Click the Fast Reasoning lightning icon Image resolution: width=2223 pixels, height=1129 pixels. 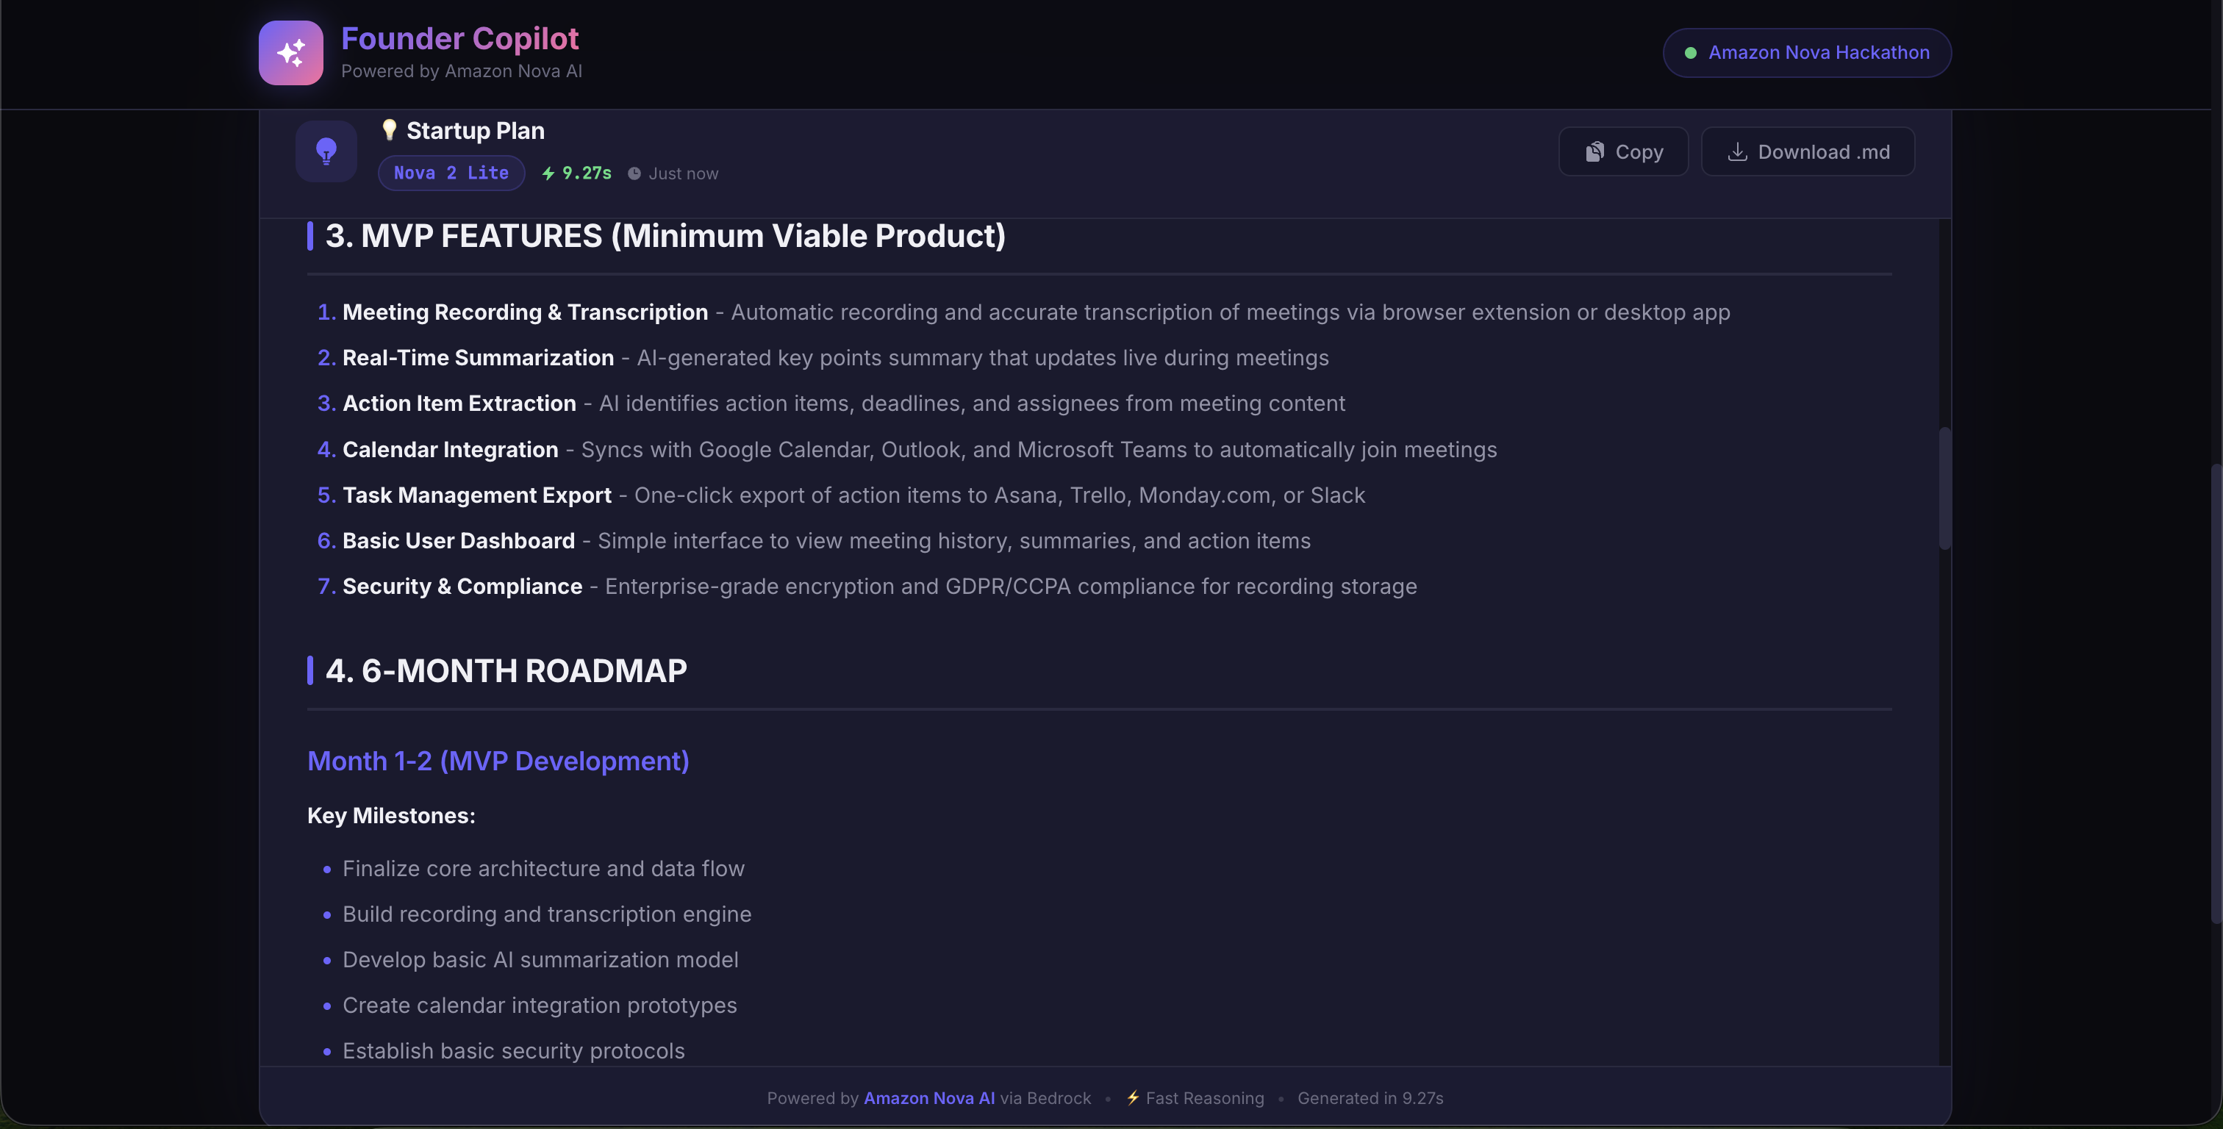click(x=1132, y=1097)
